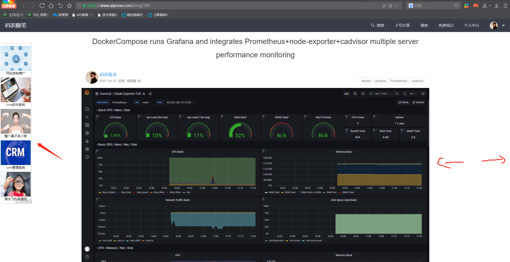Image resolution: width=510 pixels, height=262 pixels.
Task: Open the API参数 bookmark
Action: click(x=83, y=15)
